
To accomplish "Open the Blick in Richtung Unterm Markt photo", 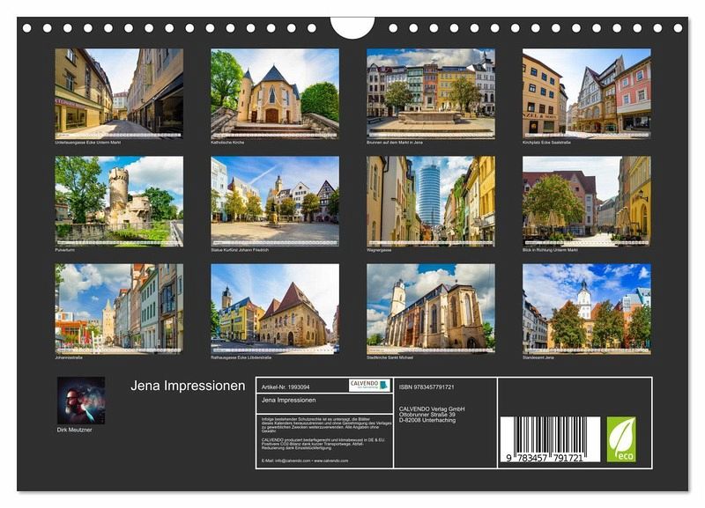I will tap(587, 202).
